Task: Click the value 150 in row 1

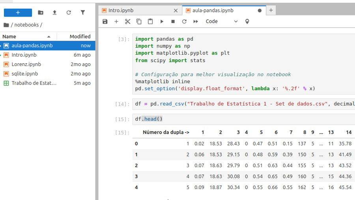Action: coord(302,155)
